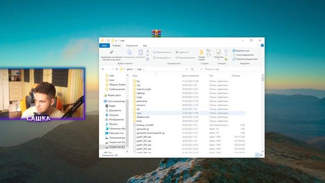Image resolution: width=325 pixels, height=183 pixels.
Task: Click the navigation pane scrollbar down arrow
Action: pyautogui.click(x=127, y=151)
